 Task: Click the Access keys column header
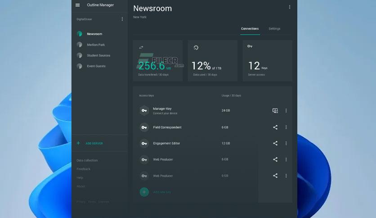tap(146, 95)
